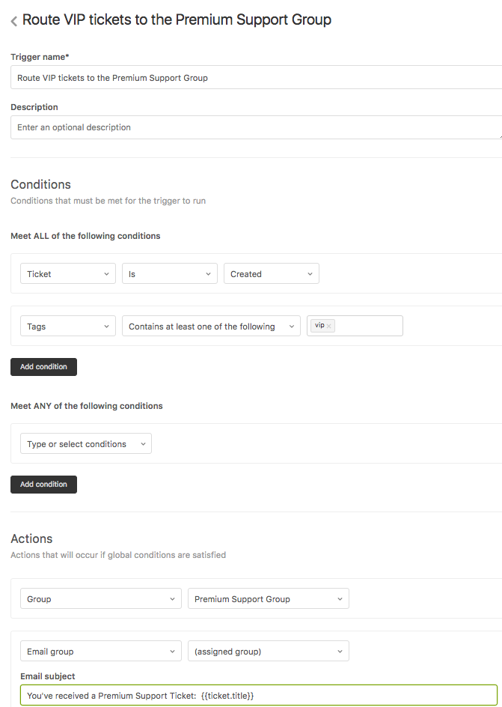The image size is (502, 707).
Task: Open 'Type or select conditions' dropdown
Action: click(86, 444)
